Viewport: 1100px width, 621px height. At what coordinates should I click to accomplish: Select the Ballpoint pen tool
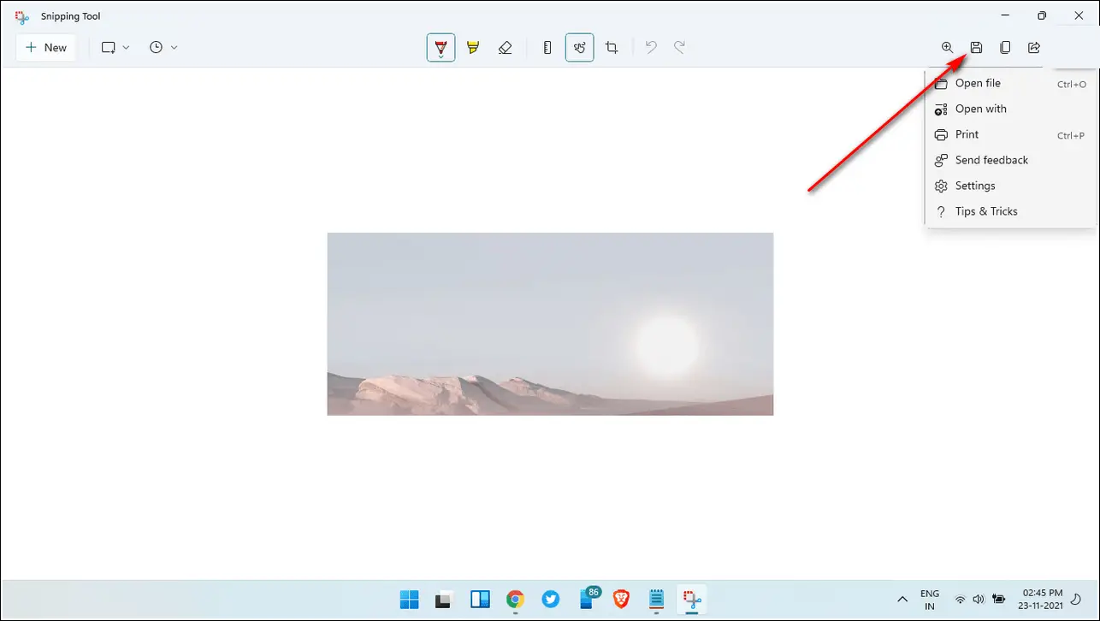click(x=441, y=48)
